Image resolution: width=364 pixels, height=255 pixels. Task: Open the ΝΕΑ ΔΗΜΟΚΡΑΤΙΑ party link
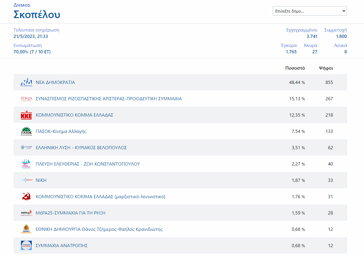coord(55,82)
